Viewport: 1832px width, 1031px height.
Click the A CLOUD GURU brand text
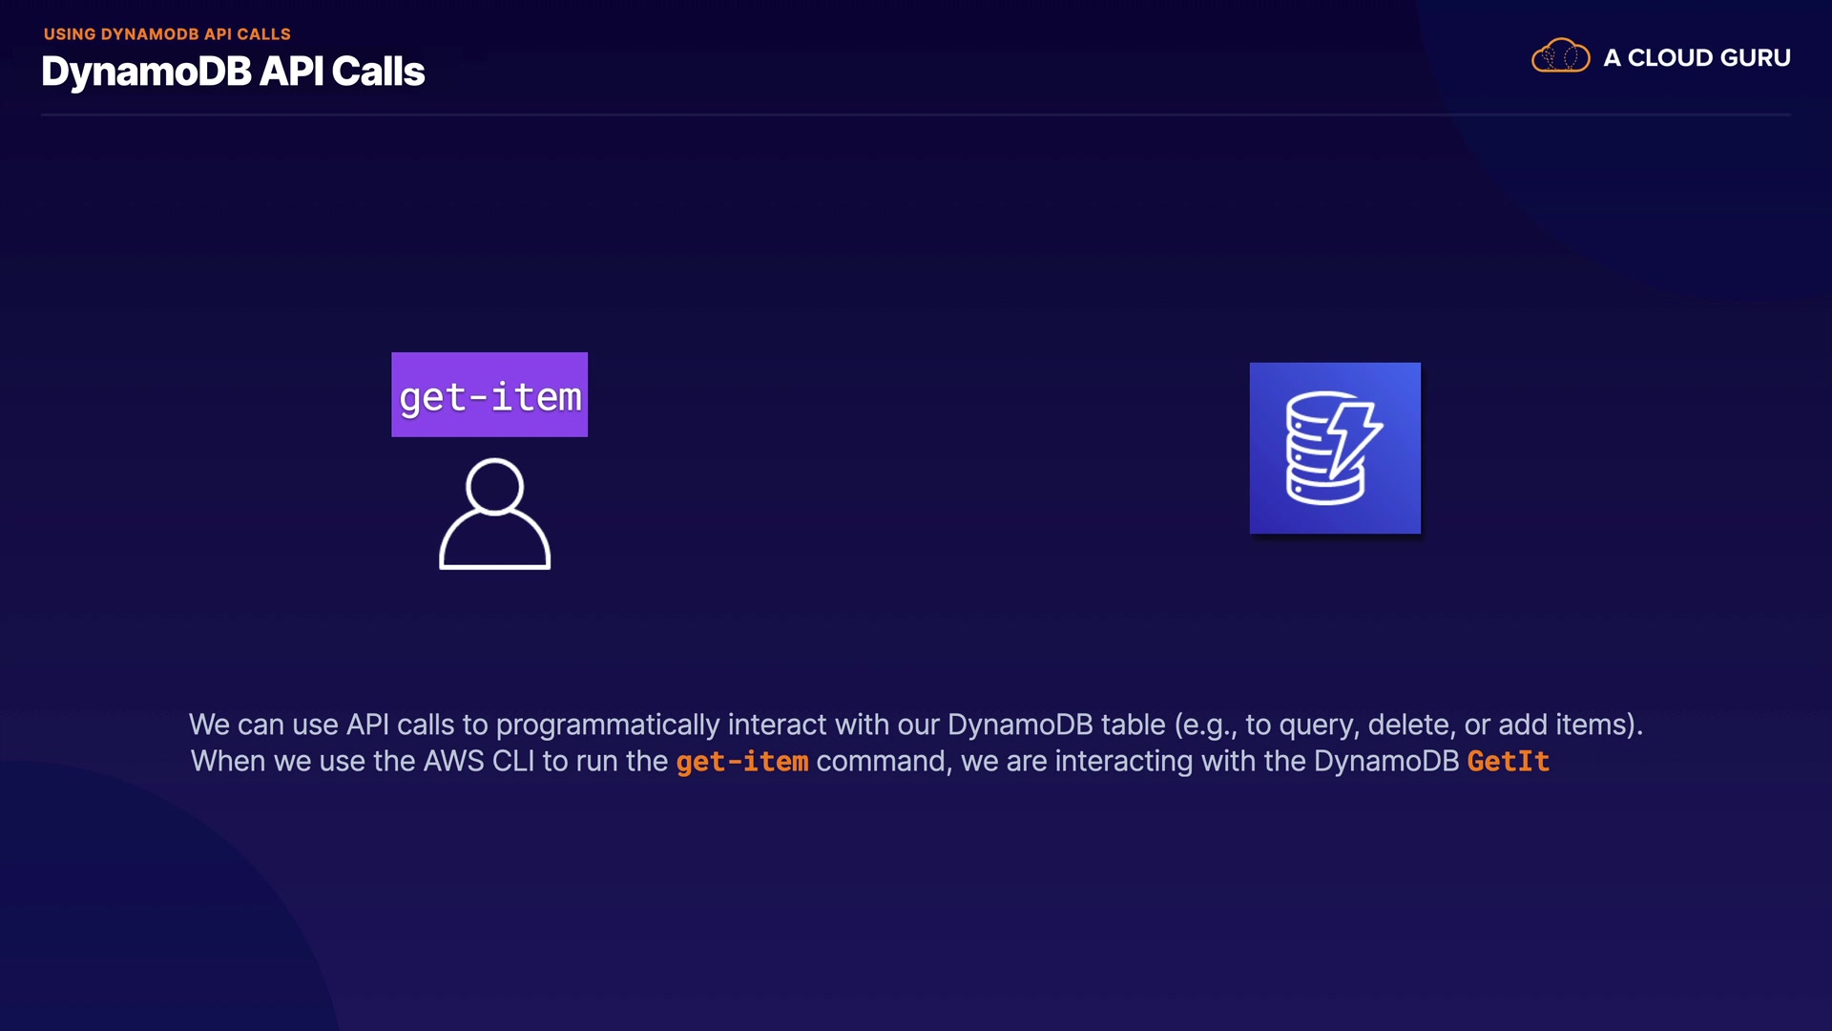point(1697,58)
